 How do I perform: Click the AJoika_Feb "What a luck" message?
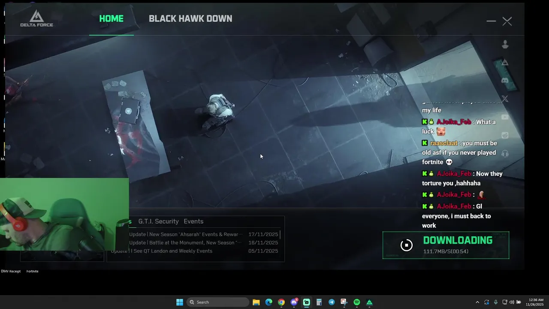tap(459, 127)
